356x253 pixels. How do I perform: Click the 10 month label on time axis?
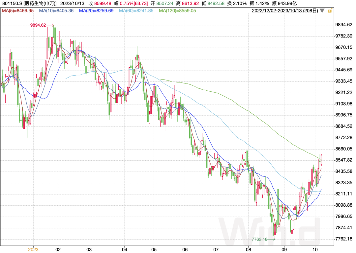315,250
